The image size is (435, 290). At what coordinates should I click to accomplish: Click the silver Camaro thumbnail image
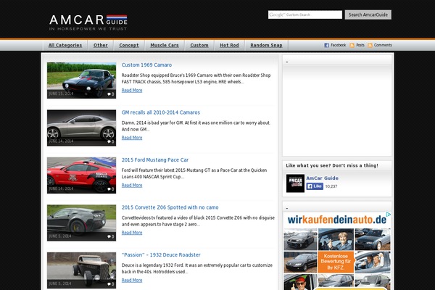(81, 128)
